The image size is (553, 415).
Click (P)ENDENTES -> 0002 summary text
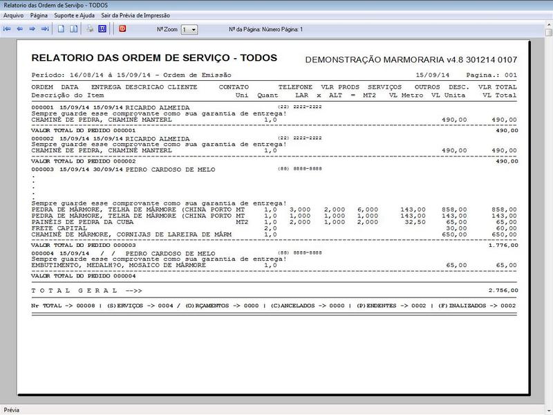click(x=391, y=306)
